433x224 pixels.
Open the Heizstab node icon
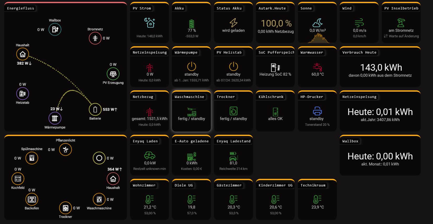click(x=23, y=93)
